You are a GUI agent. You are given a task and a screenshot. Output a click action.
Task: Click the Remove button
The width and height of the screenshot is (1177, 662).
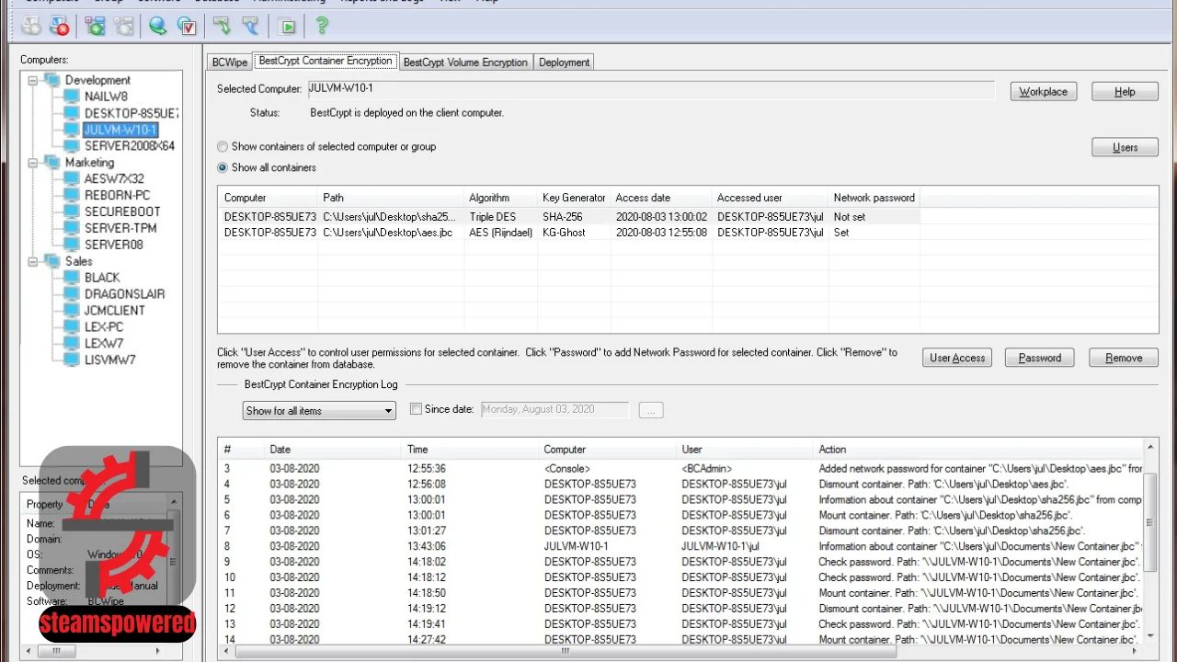pyautogui.click(x=1124, y=358)
